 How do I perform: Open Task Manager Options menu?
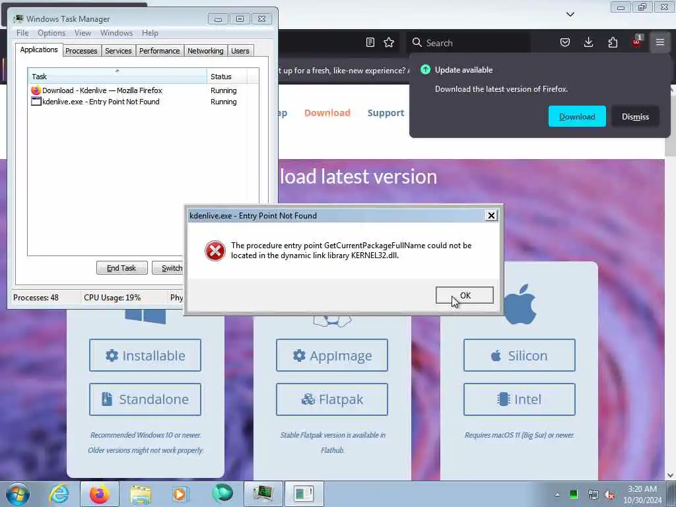tap(51, 33)
